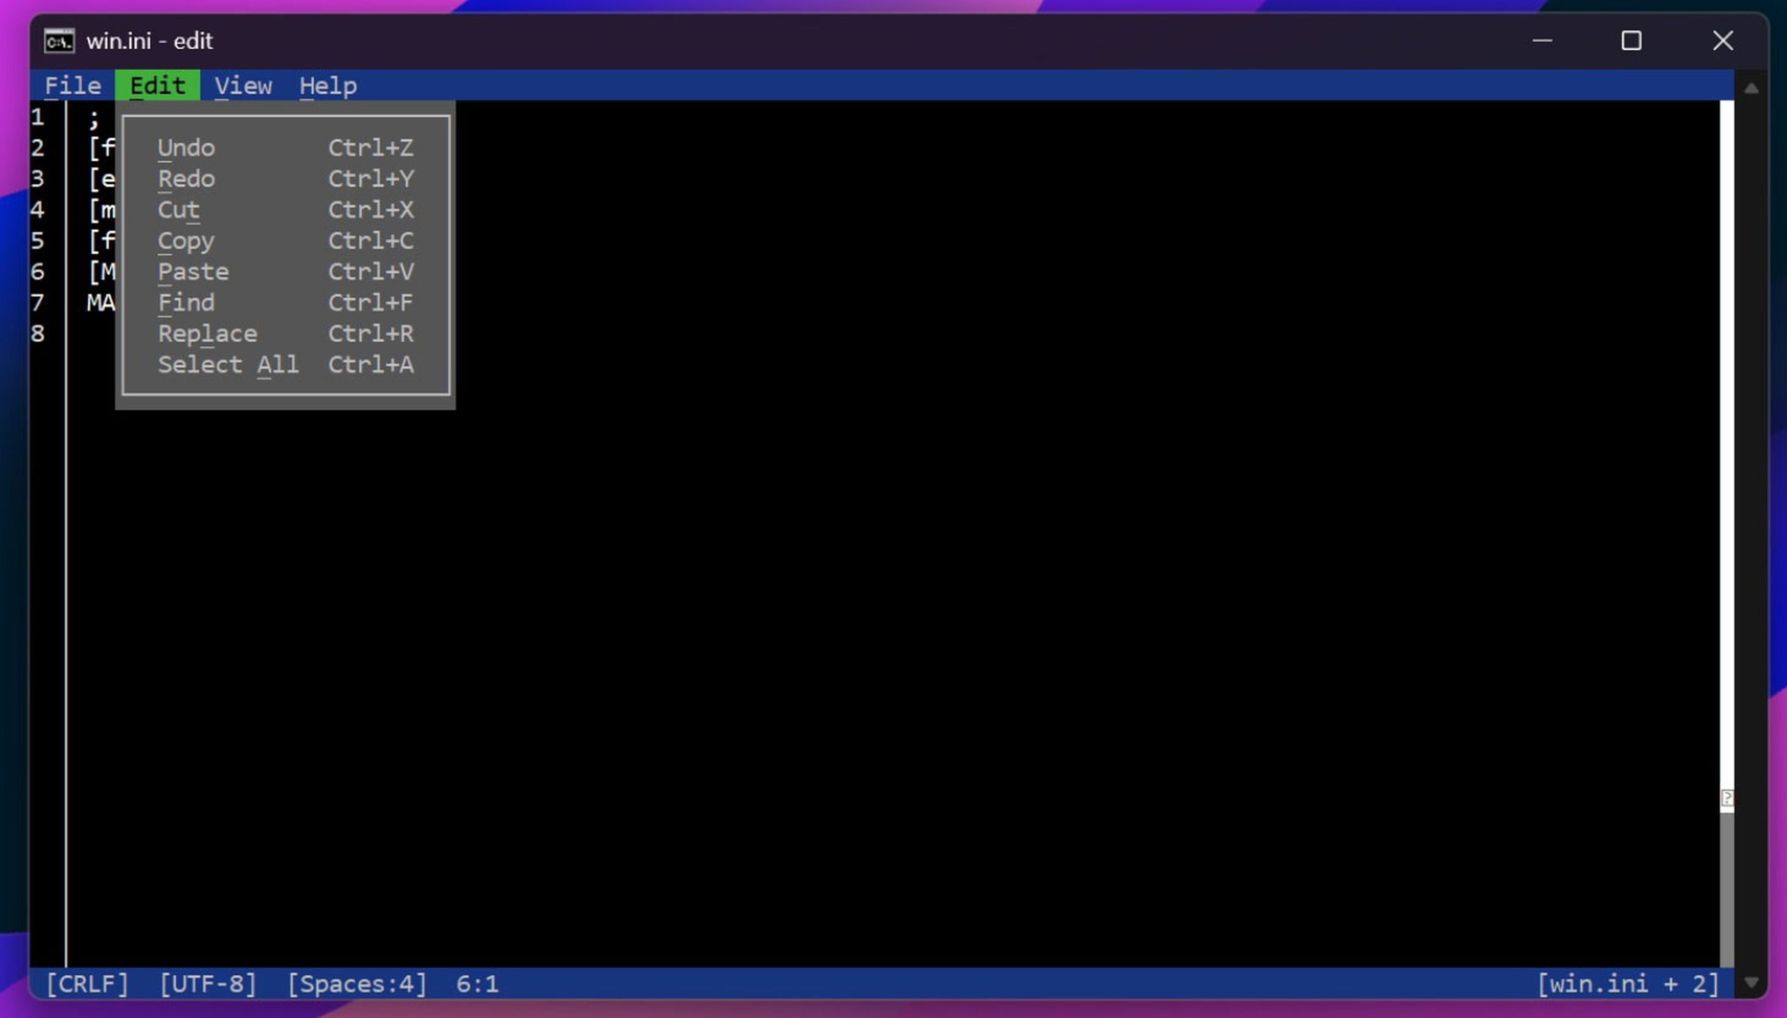Click the console icon in title bar
1787x1018 pixels.
point(59,40)
